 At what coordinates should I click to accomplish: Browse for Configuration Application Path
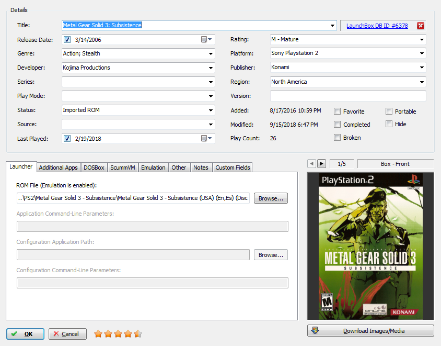tap(271, 255)
